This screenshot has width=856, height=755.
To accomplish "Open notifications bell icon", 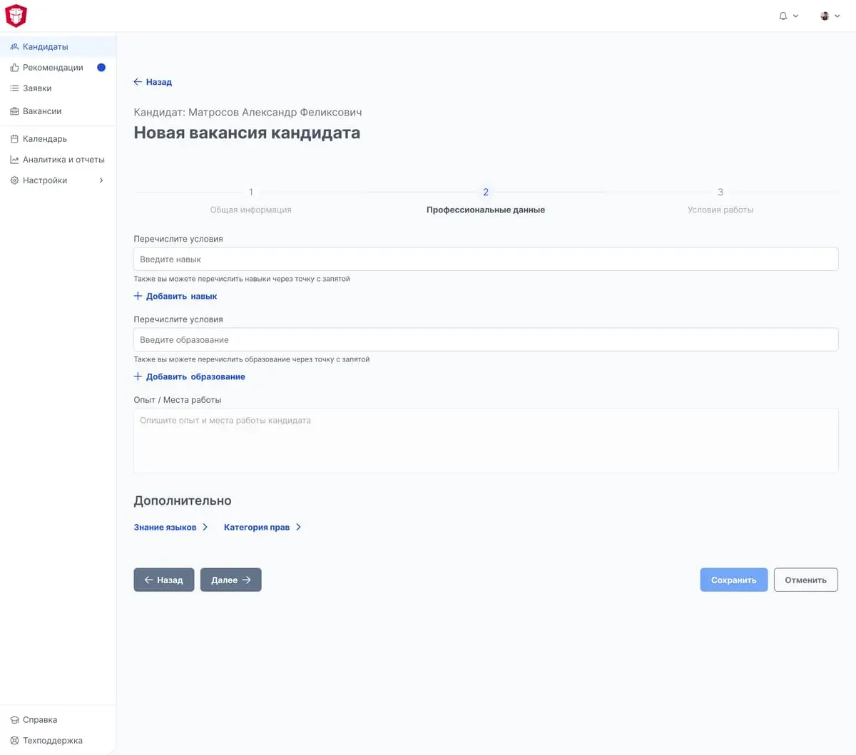I will [x=783, y=16].
